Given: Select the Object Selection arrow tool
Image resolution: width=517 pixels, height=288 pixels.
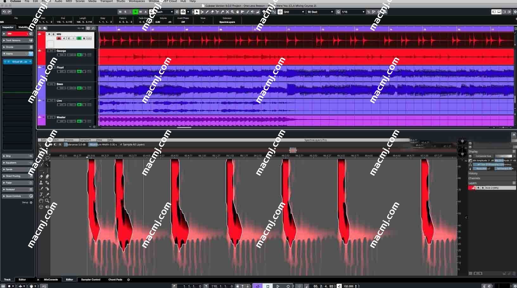Looking at the screenshot, I should (x=197, y=12).
